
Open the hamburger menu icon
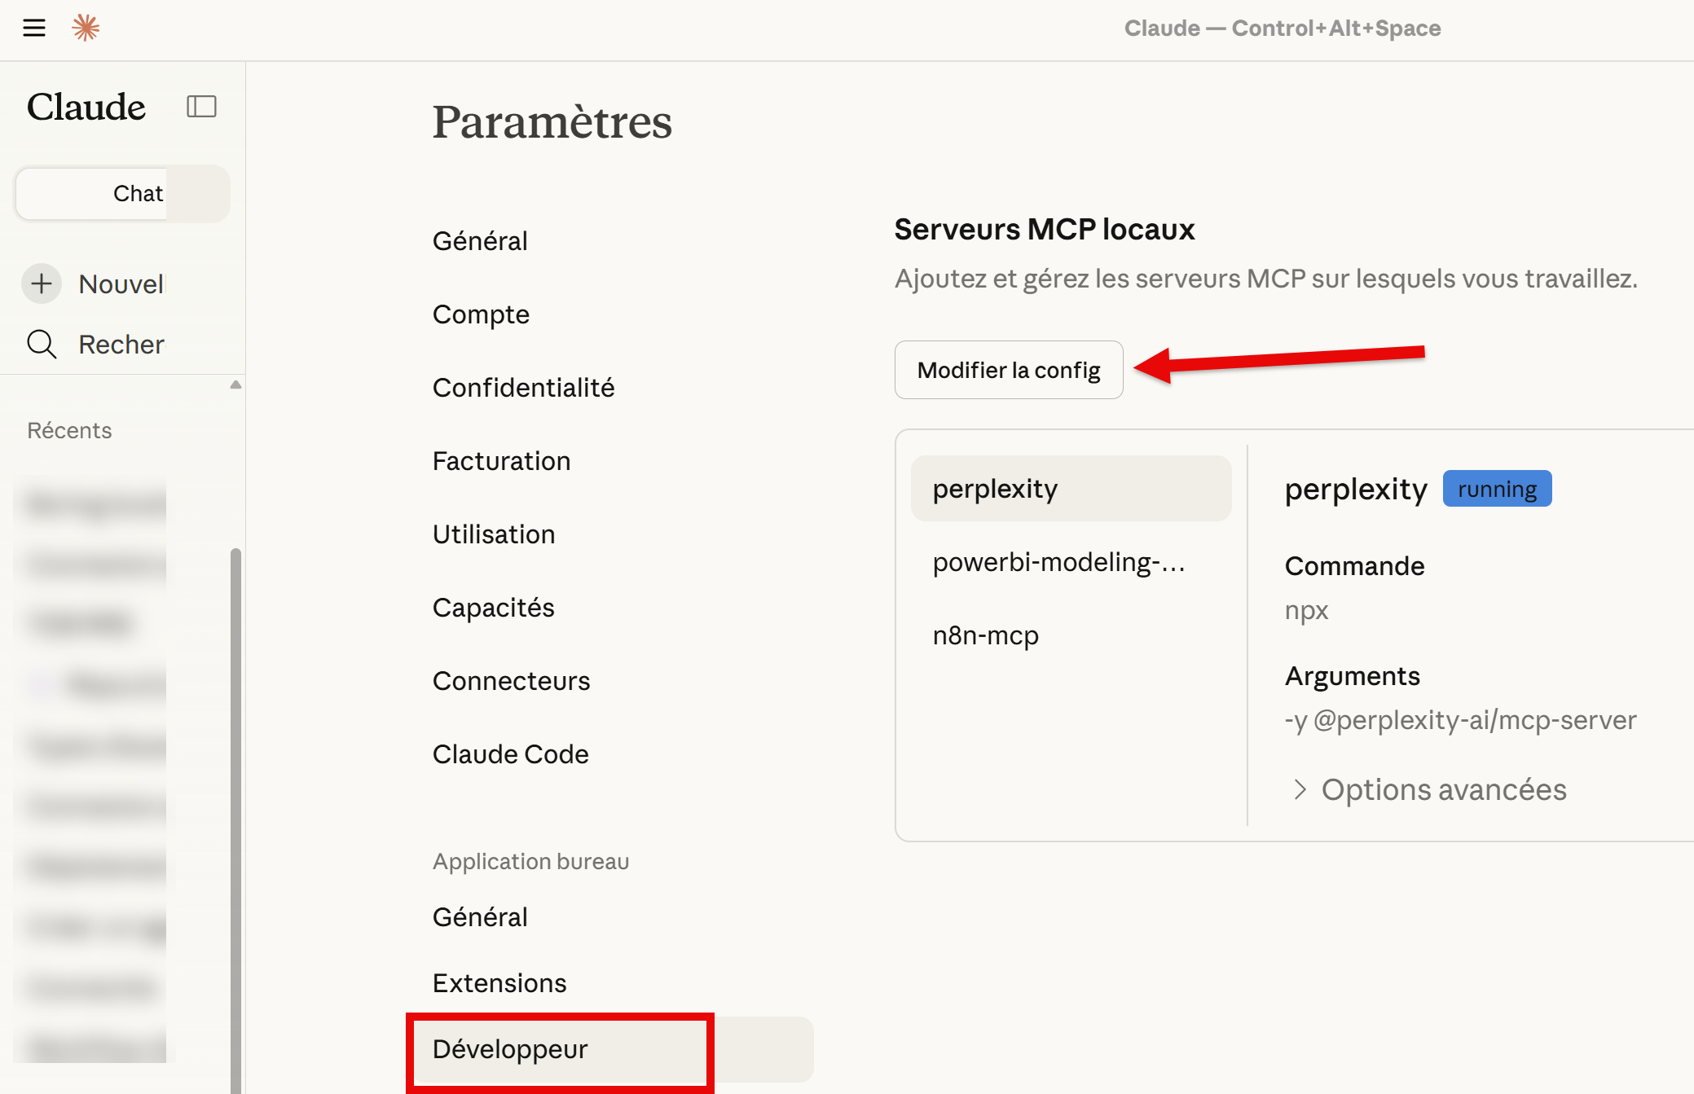click(34, 29)
